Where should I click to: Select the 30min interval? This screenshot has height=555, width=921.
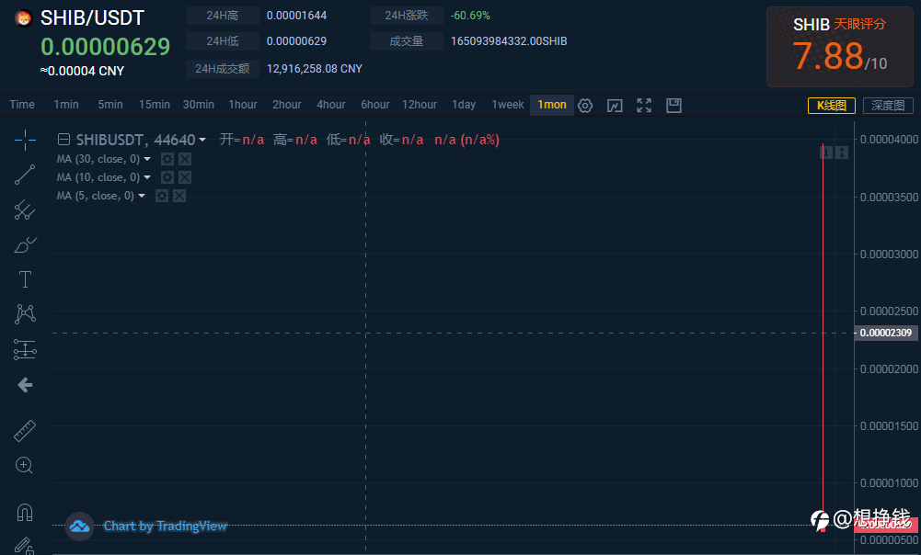[x=199, y=105]
